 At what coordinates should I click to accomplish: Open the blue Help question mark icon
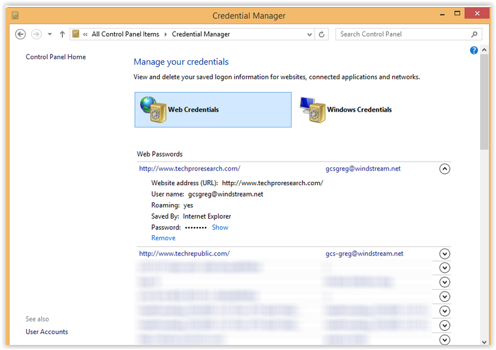[x=474, y=50]
